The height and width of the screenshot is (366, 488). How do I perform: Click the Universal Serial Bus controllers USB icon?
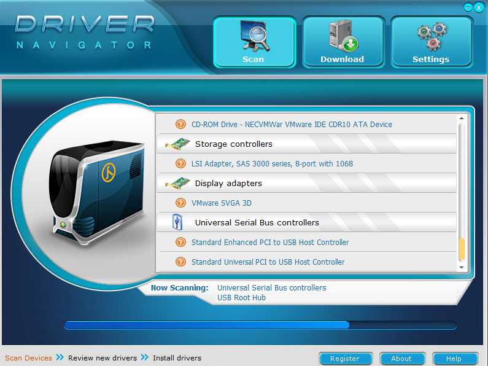tap(177, 222)
